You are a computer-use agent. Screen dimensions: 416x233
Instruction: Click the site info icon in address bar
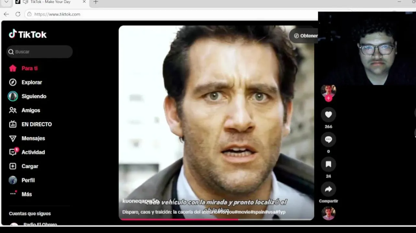29,14
